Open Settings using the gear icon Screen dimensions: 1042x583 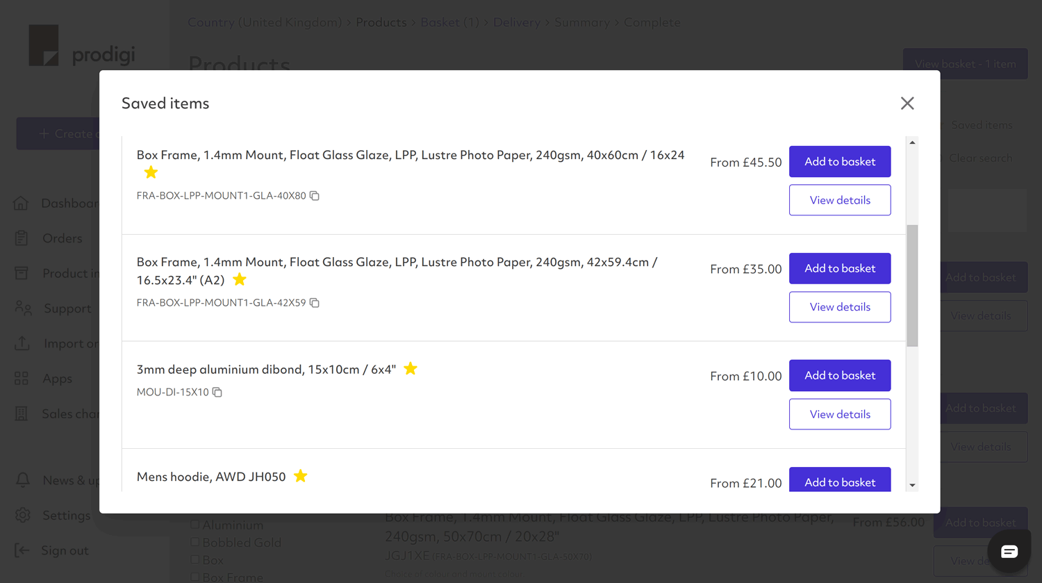click(x=22, y=515)
